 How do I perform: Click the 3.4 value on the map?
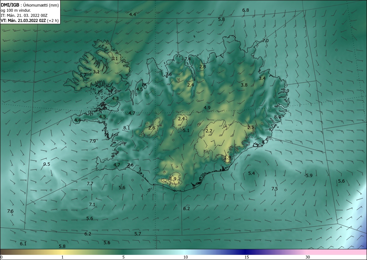tap(262, 78)
